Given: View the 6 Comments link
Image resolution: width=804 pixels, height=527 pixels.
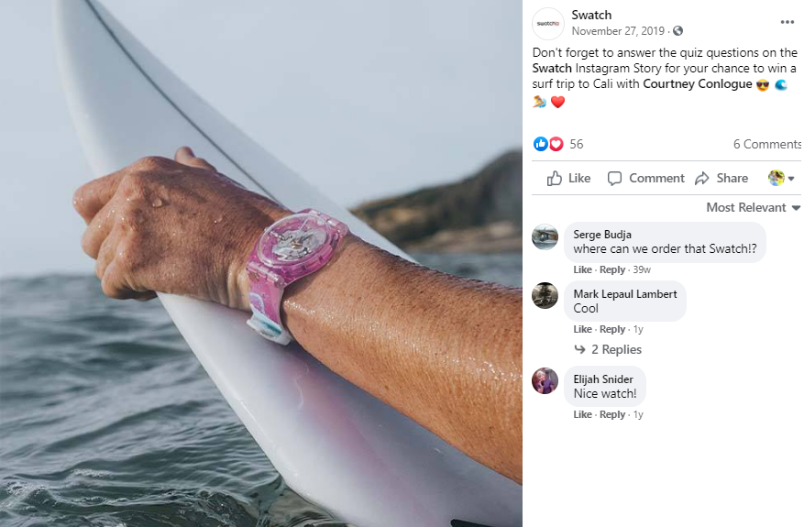Looking at the screenshot, I should click(767, 144).
